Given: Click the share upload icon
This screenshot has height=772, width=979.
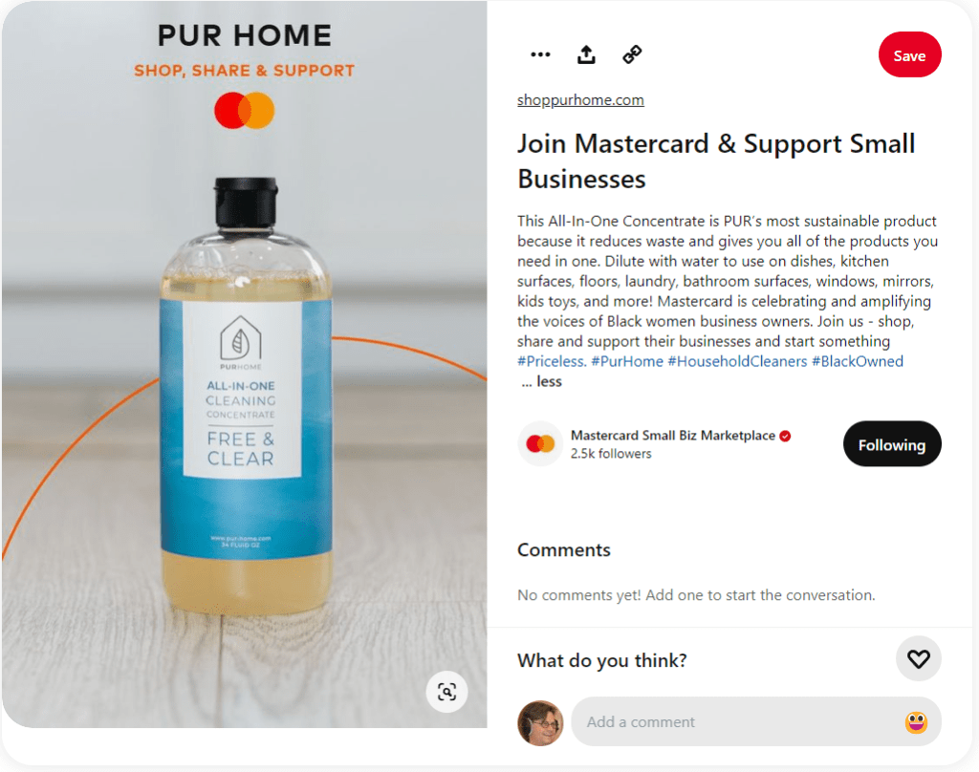Looking at the screenshot, I should (586, 54).
